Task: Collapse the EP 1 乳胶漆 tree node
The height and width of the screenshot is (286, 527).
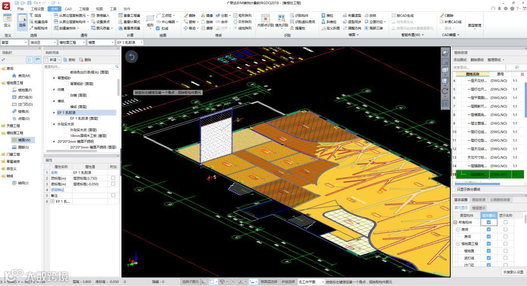Action: 54,113
